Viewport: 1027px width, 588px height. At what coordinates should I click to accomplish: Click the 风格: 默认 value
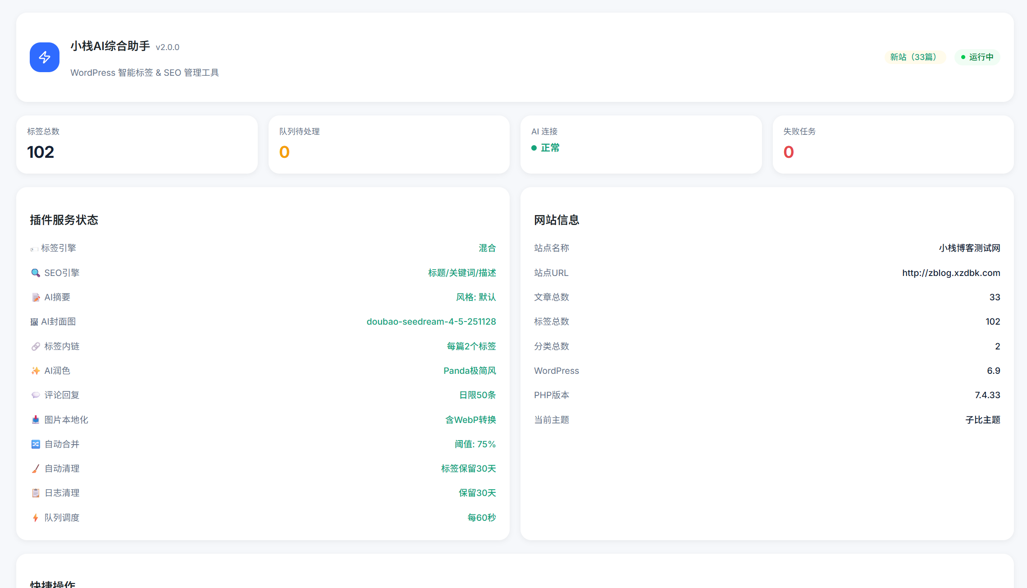click(x=476, y=297)
